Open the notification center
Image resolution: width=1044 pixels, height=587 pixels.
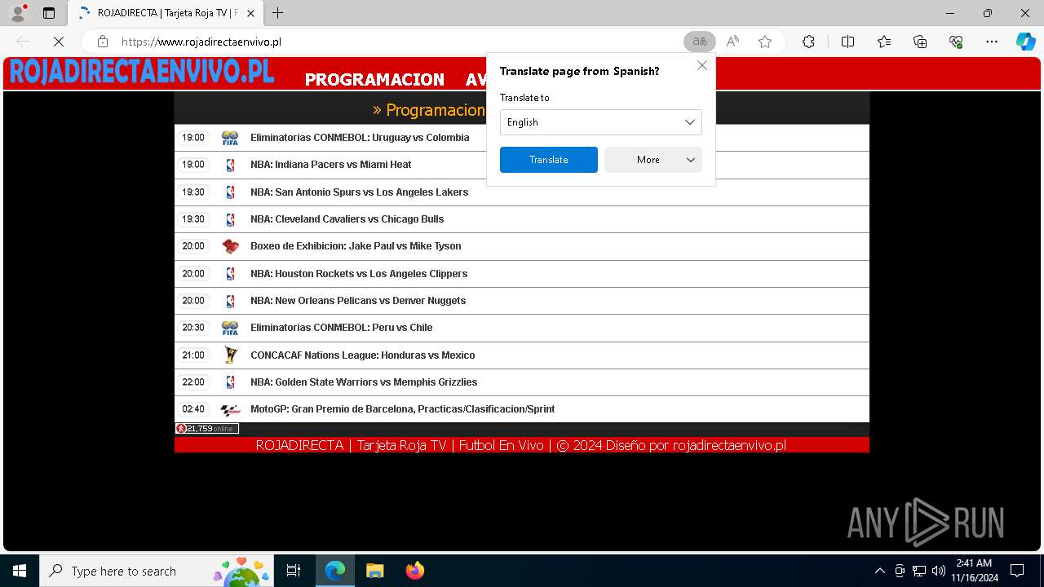[1017, 571]
